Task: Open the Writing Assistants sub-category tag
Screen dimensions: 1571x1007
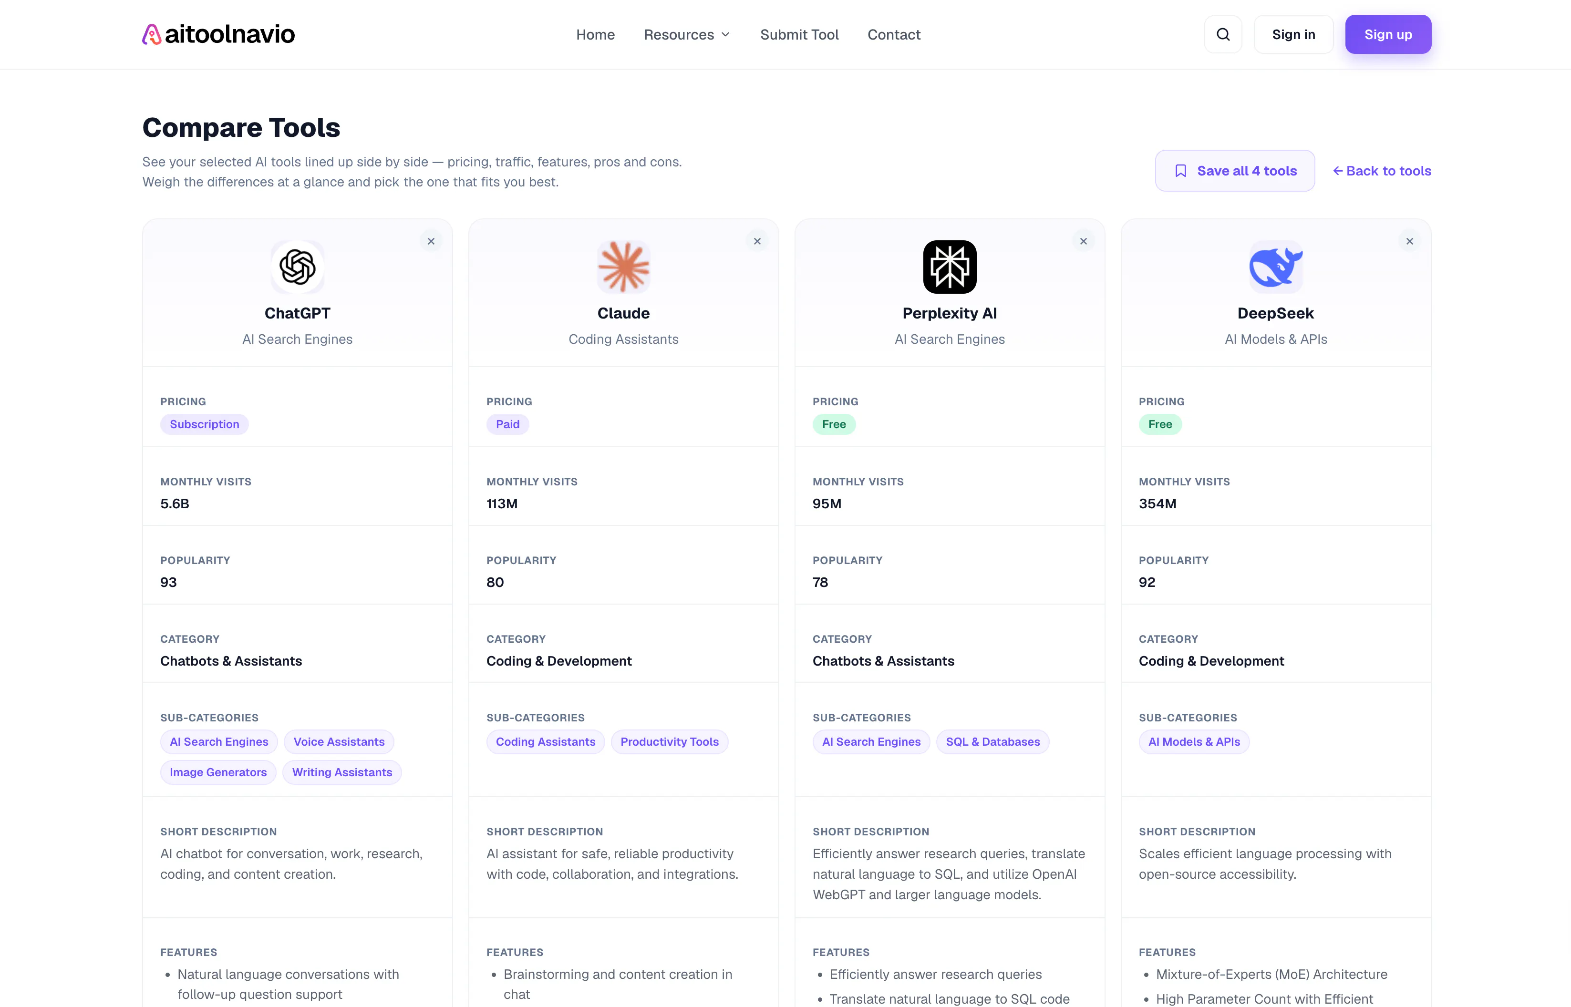Action: (342, 772)
